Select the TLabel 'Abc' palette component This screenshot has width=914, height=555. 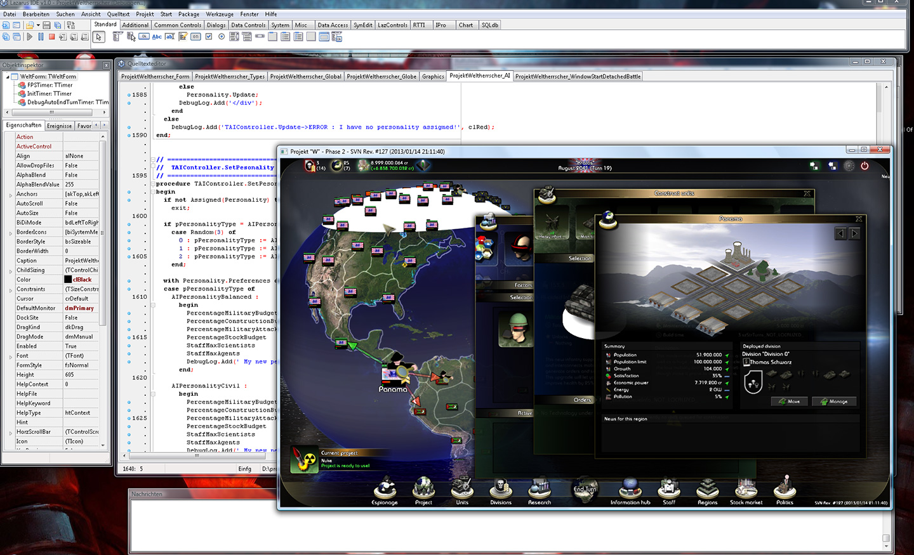[157, 37]
